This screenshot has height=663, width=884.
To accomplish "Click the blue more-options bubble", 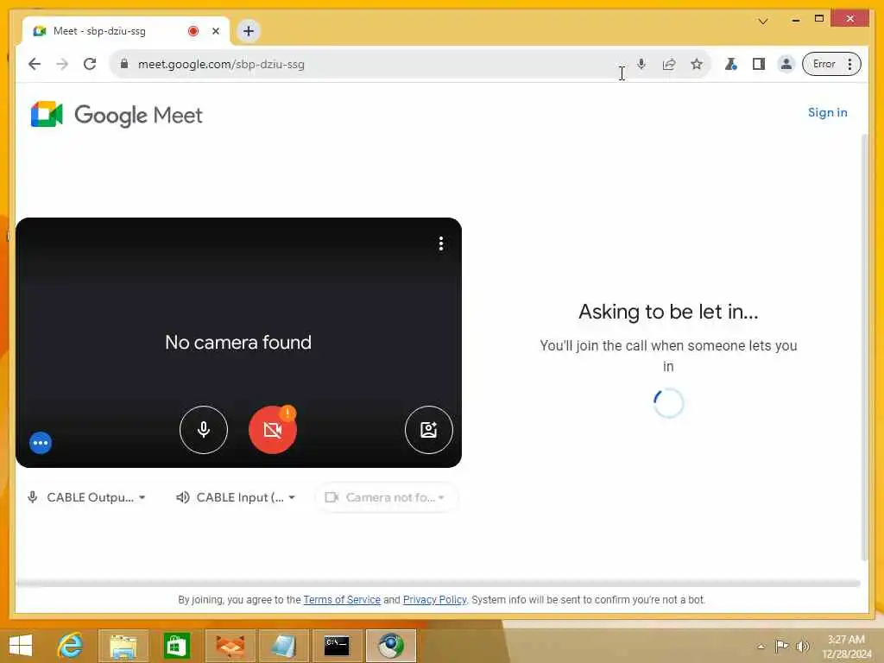I will [41, 443].
